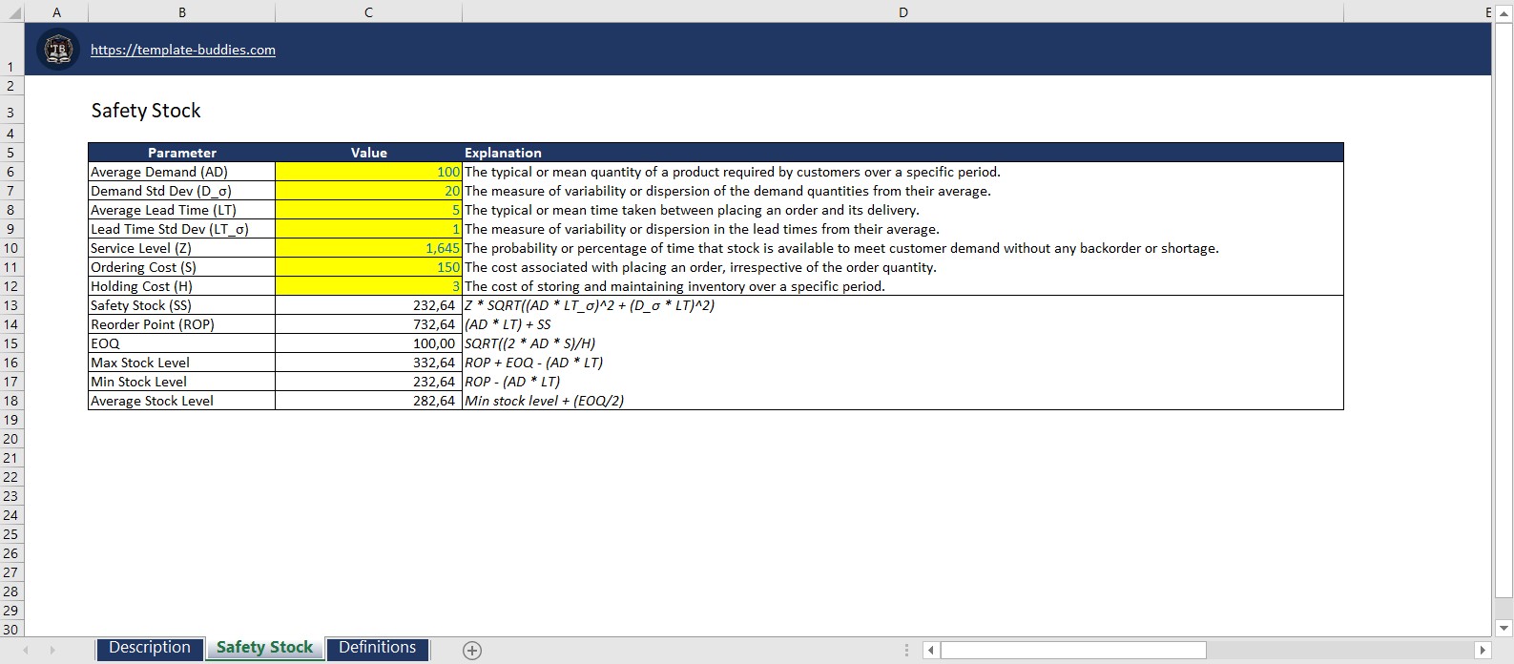
Task: Select the yellow Average Demand value cell
Action: click(x=368, y=172)
